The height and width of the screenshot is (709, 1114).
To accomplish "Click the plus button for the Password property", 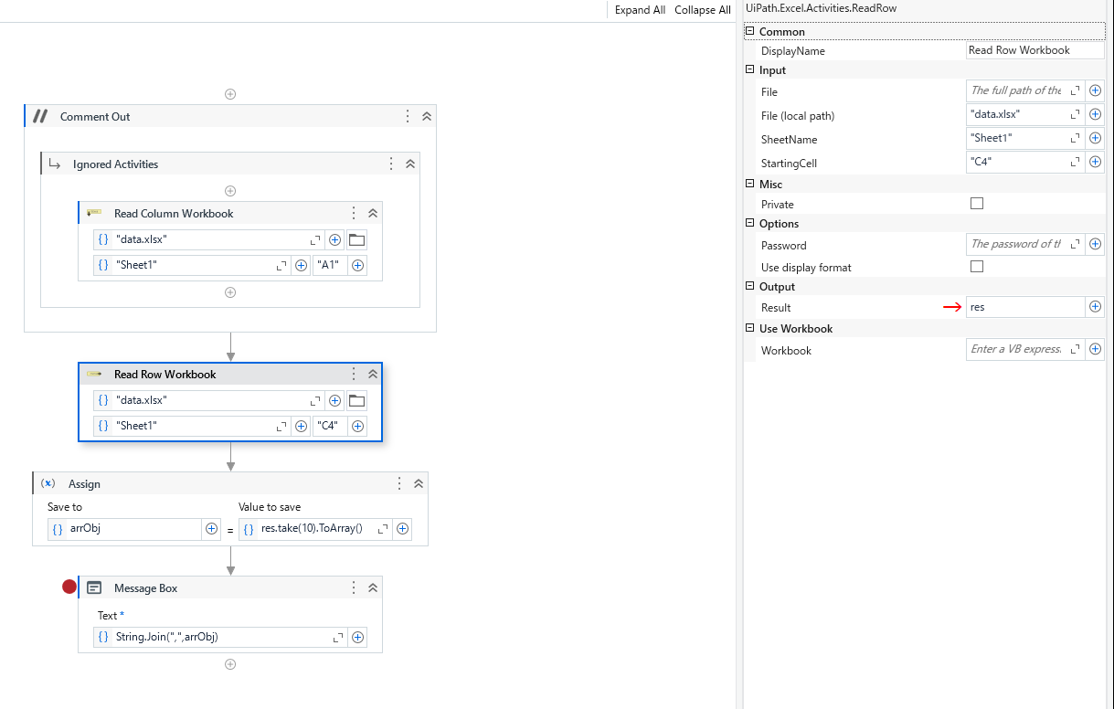I will 1095,245.
